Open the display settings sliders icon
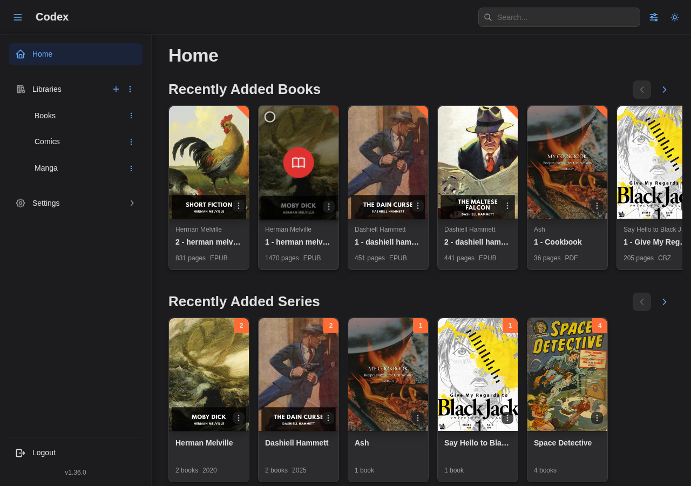This screenshot has width=691, height=486. (x=654, y=17)
